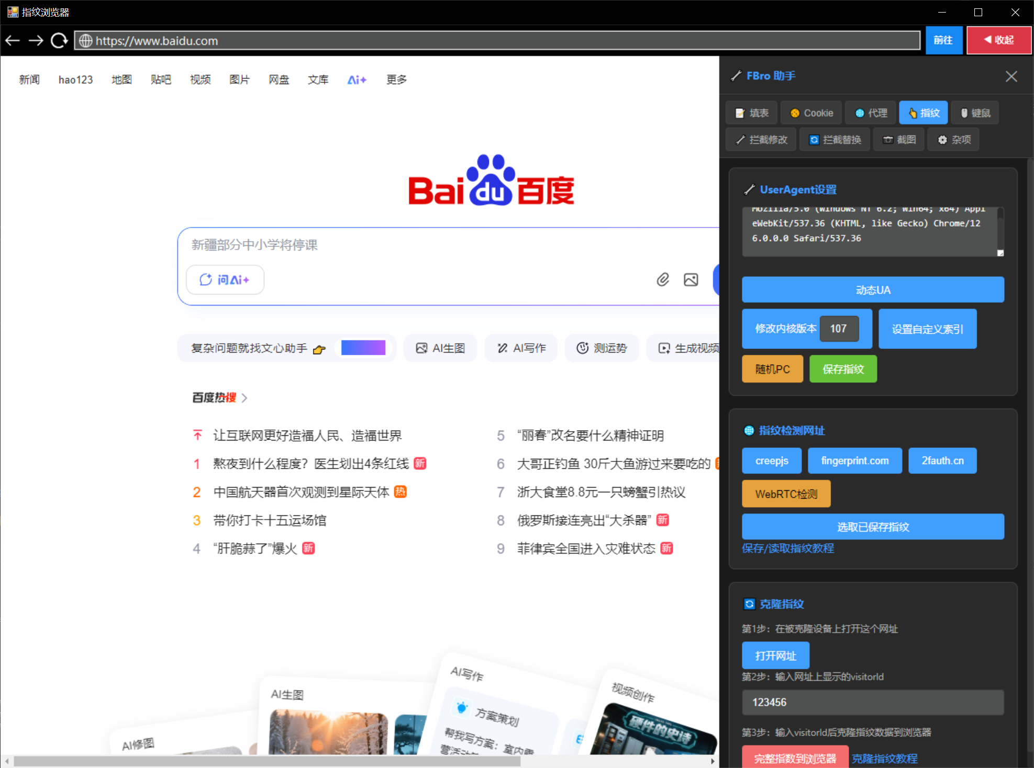Click the image search icon in search box
The height and width of the screenshot is (768, 1034).
coord(691,279)
